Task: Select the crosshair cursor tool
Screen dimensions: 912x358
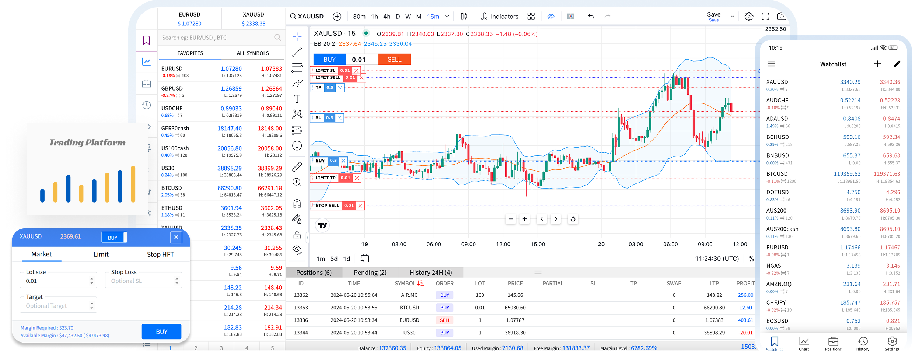Action: pos(297,36)
